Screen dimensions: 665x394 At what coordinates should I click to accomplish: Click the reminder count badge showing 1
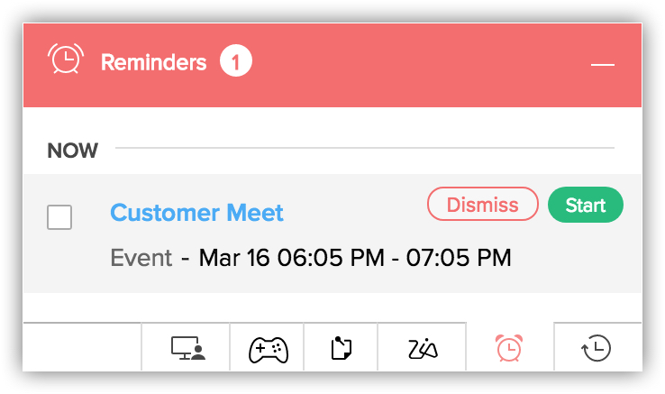tap(236, 63)
